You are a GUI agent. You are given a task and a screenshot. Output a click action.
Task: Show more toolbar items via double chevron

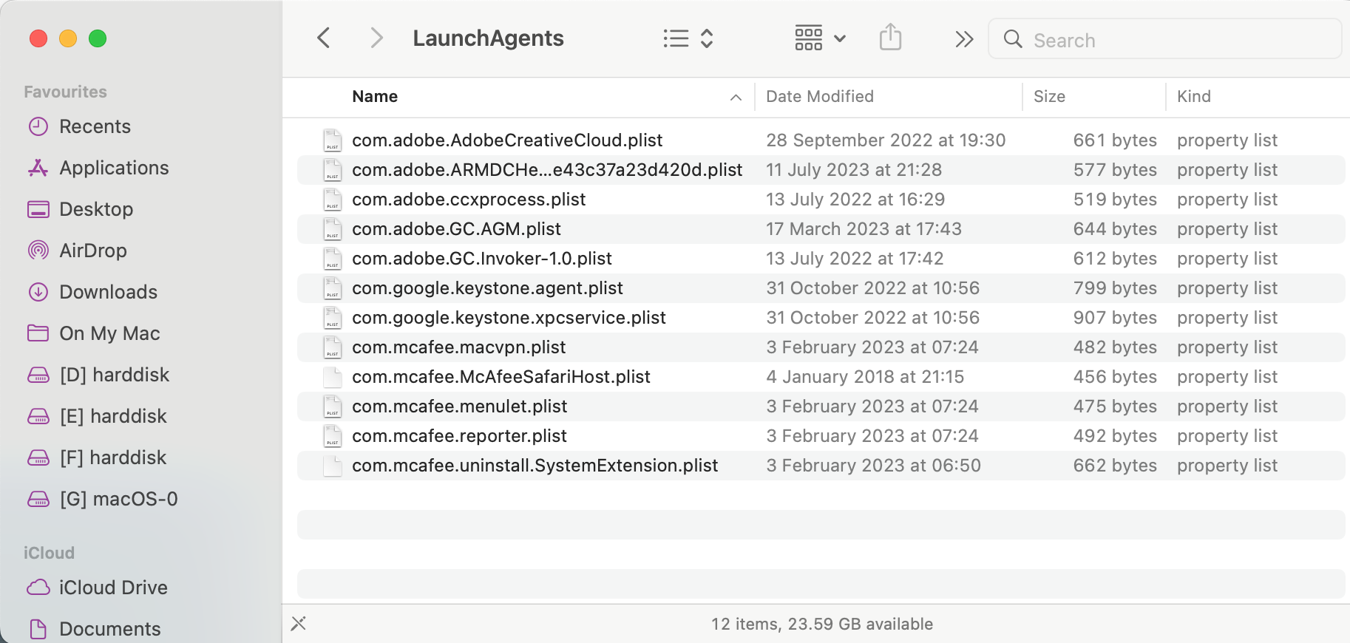tap(963, 39)
